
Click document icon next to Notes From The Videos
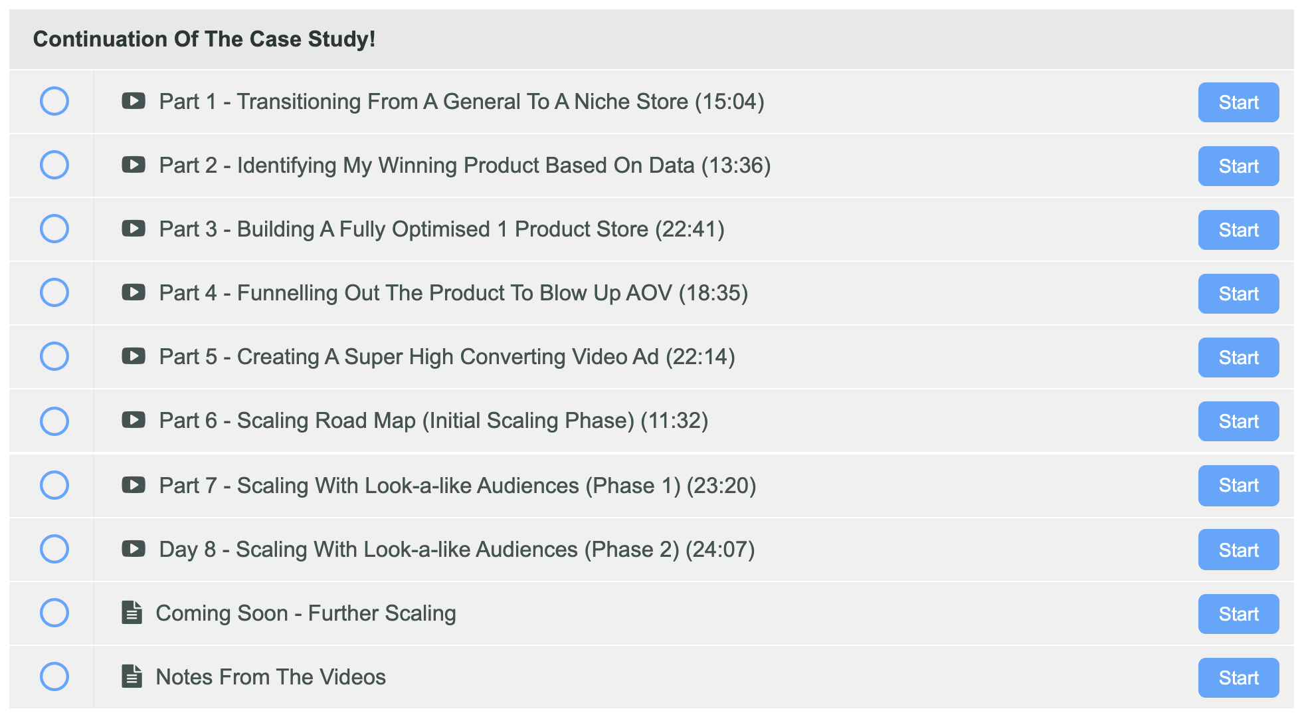coord(132,676)
